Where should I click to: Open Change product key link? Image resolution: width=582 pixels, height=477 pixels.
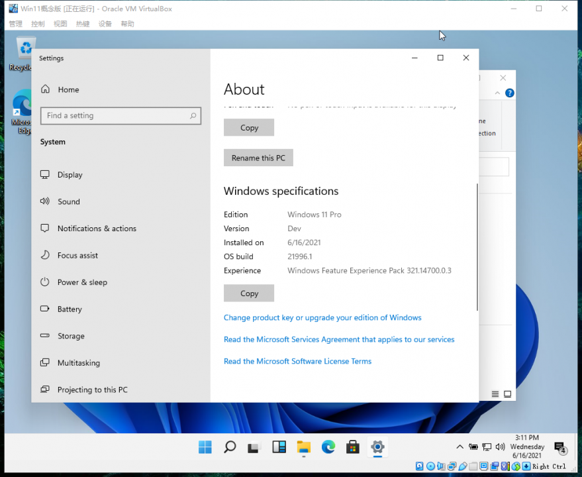coord(322,317)
